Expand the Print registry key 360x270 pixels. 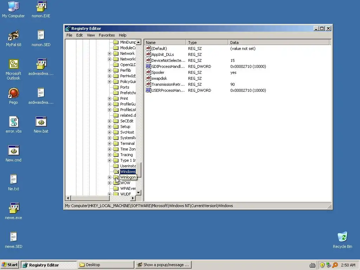[110, 98]
